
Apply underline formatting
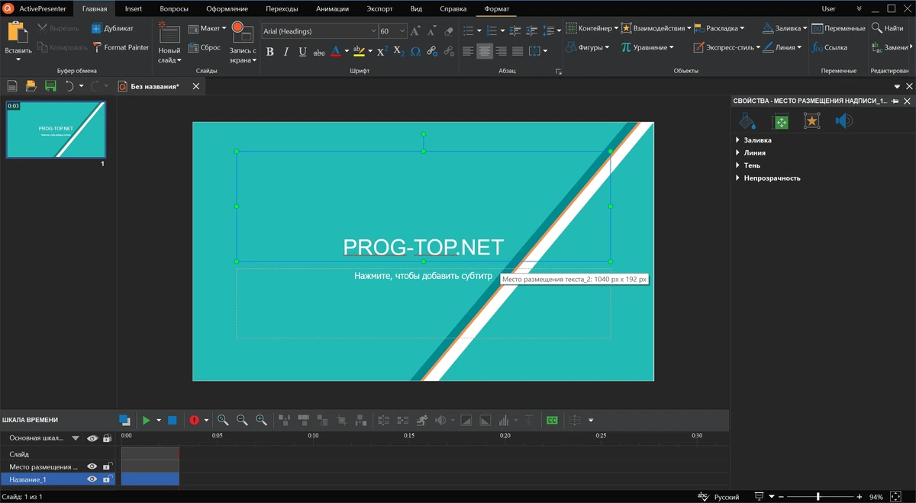(x=302, y=51)
